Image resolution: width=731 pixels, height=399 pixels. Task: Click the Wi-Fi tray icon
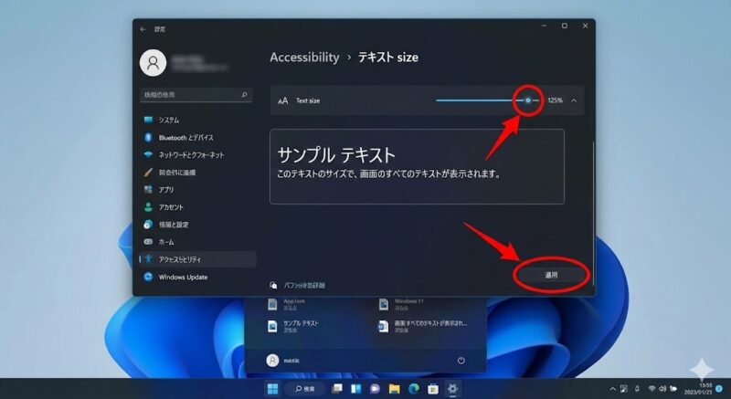[652, 389]
